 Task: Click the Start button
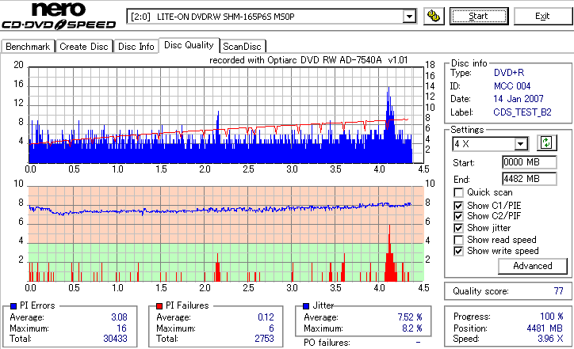[479, 17]
